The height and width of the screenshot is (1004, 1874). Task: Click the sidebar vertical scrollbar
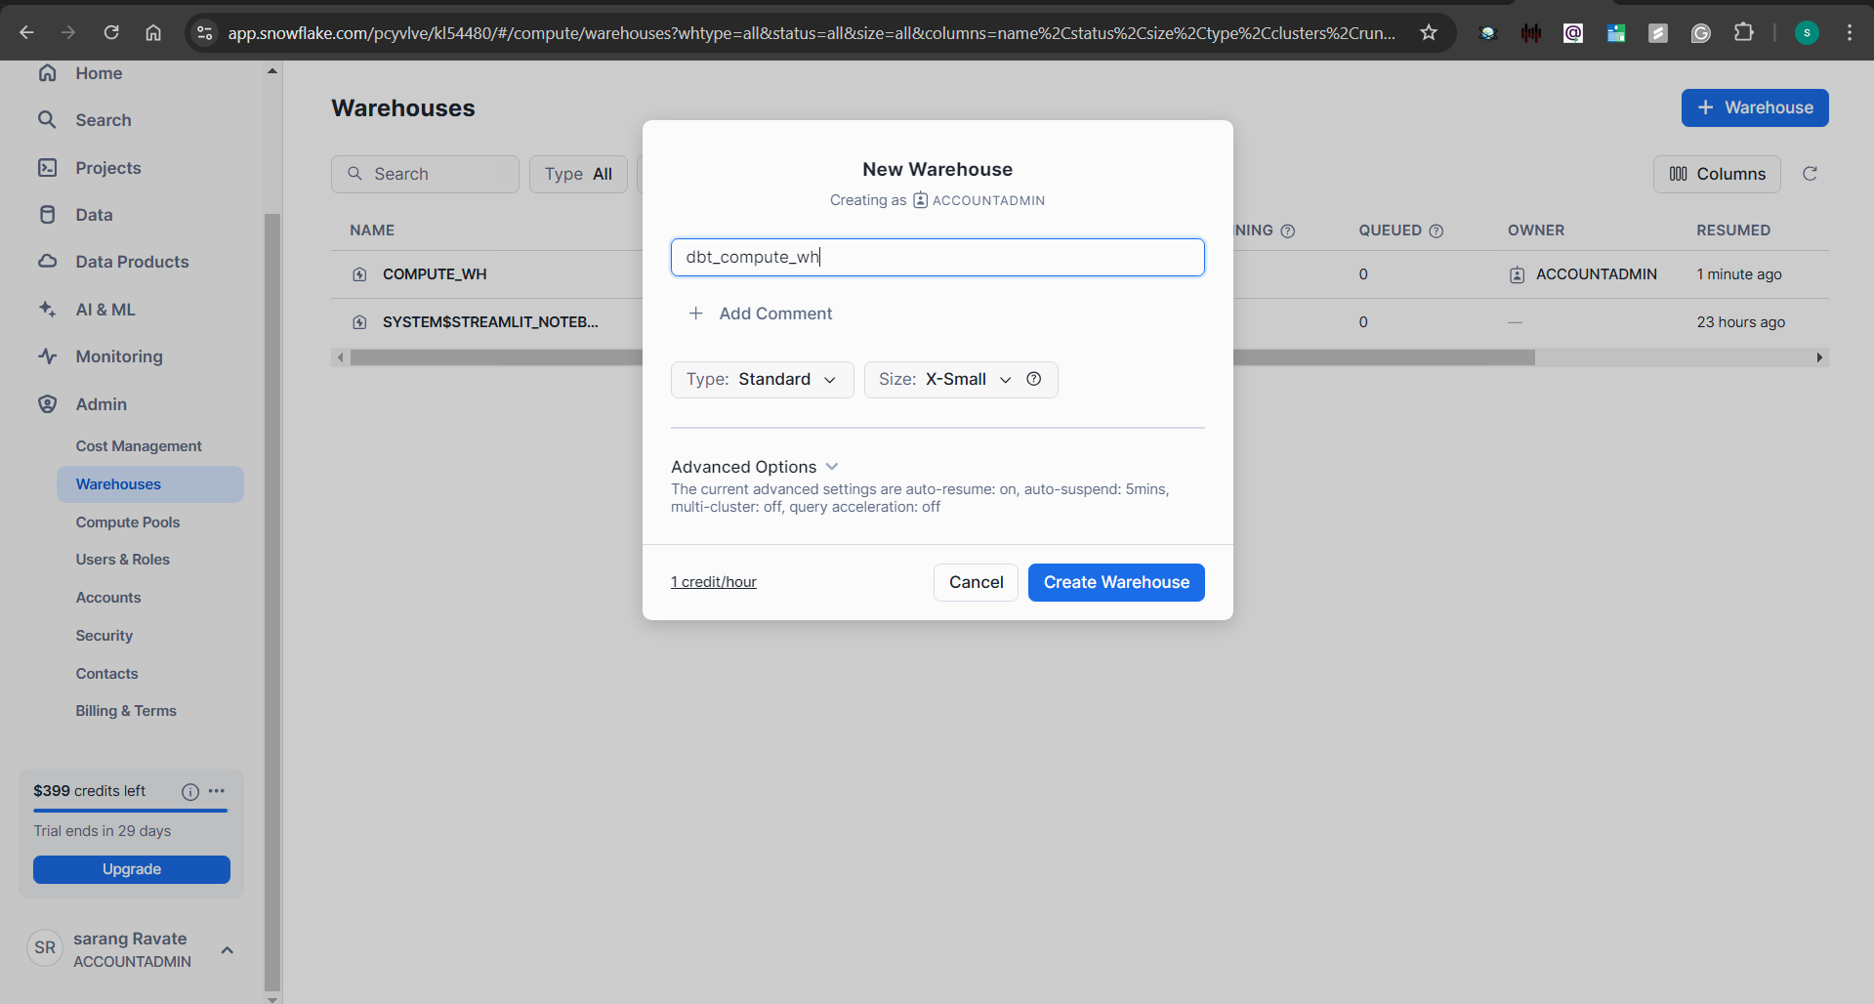272,601
